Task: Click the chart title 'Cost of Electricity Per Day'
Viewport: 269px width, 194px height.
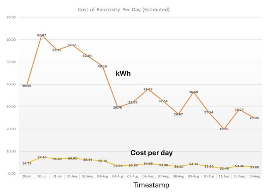Action: point(123,9)
